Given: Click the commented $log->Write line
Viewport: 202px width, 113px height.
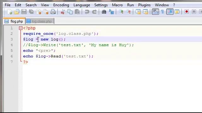Looking at the screenshot, I should [79, 45].
